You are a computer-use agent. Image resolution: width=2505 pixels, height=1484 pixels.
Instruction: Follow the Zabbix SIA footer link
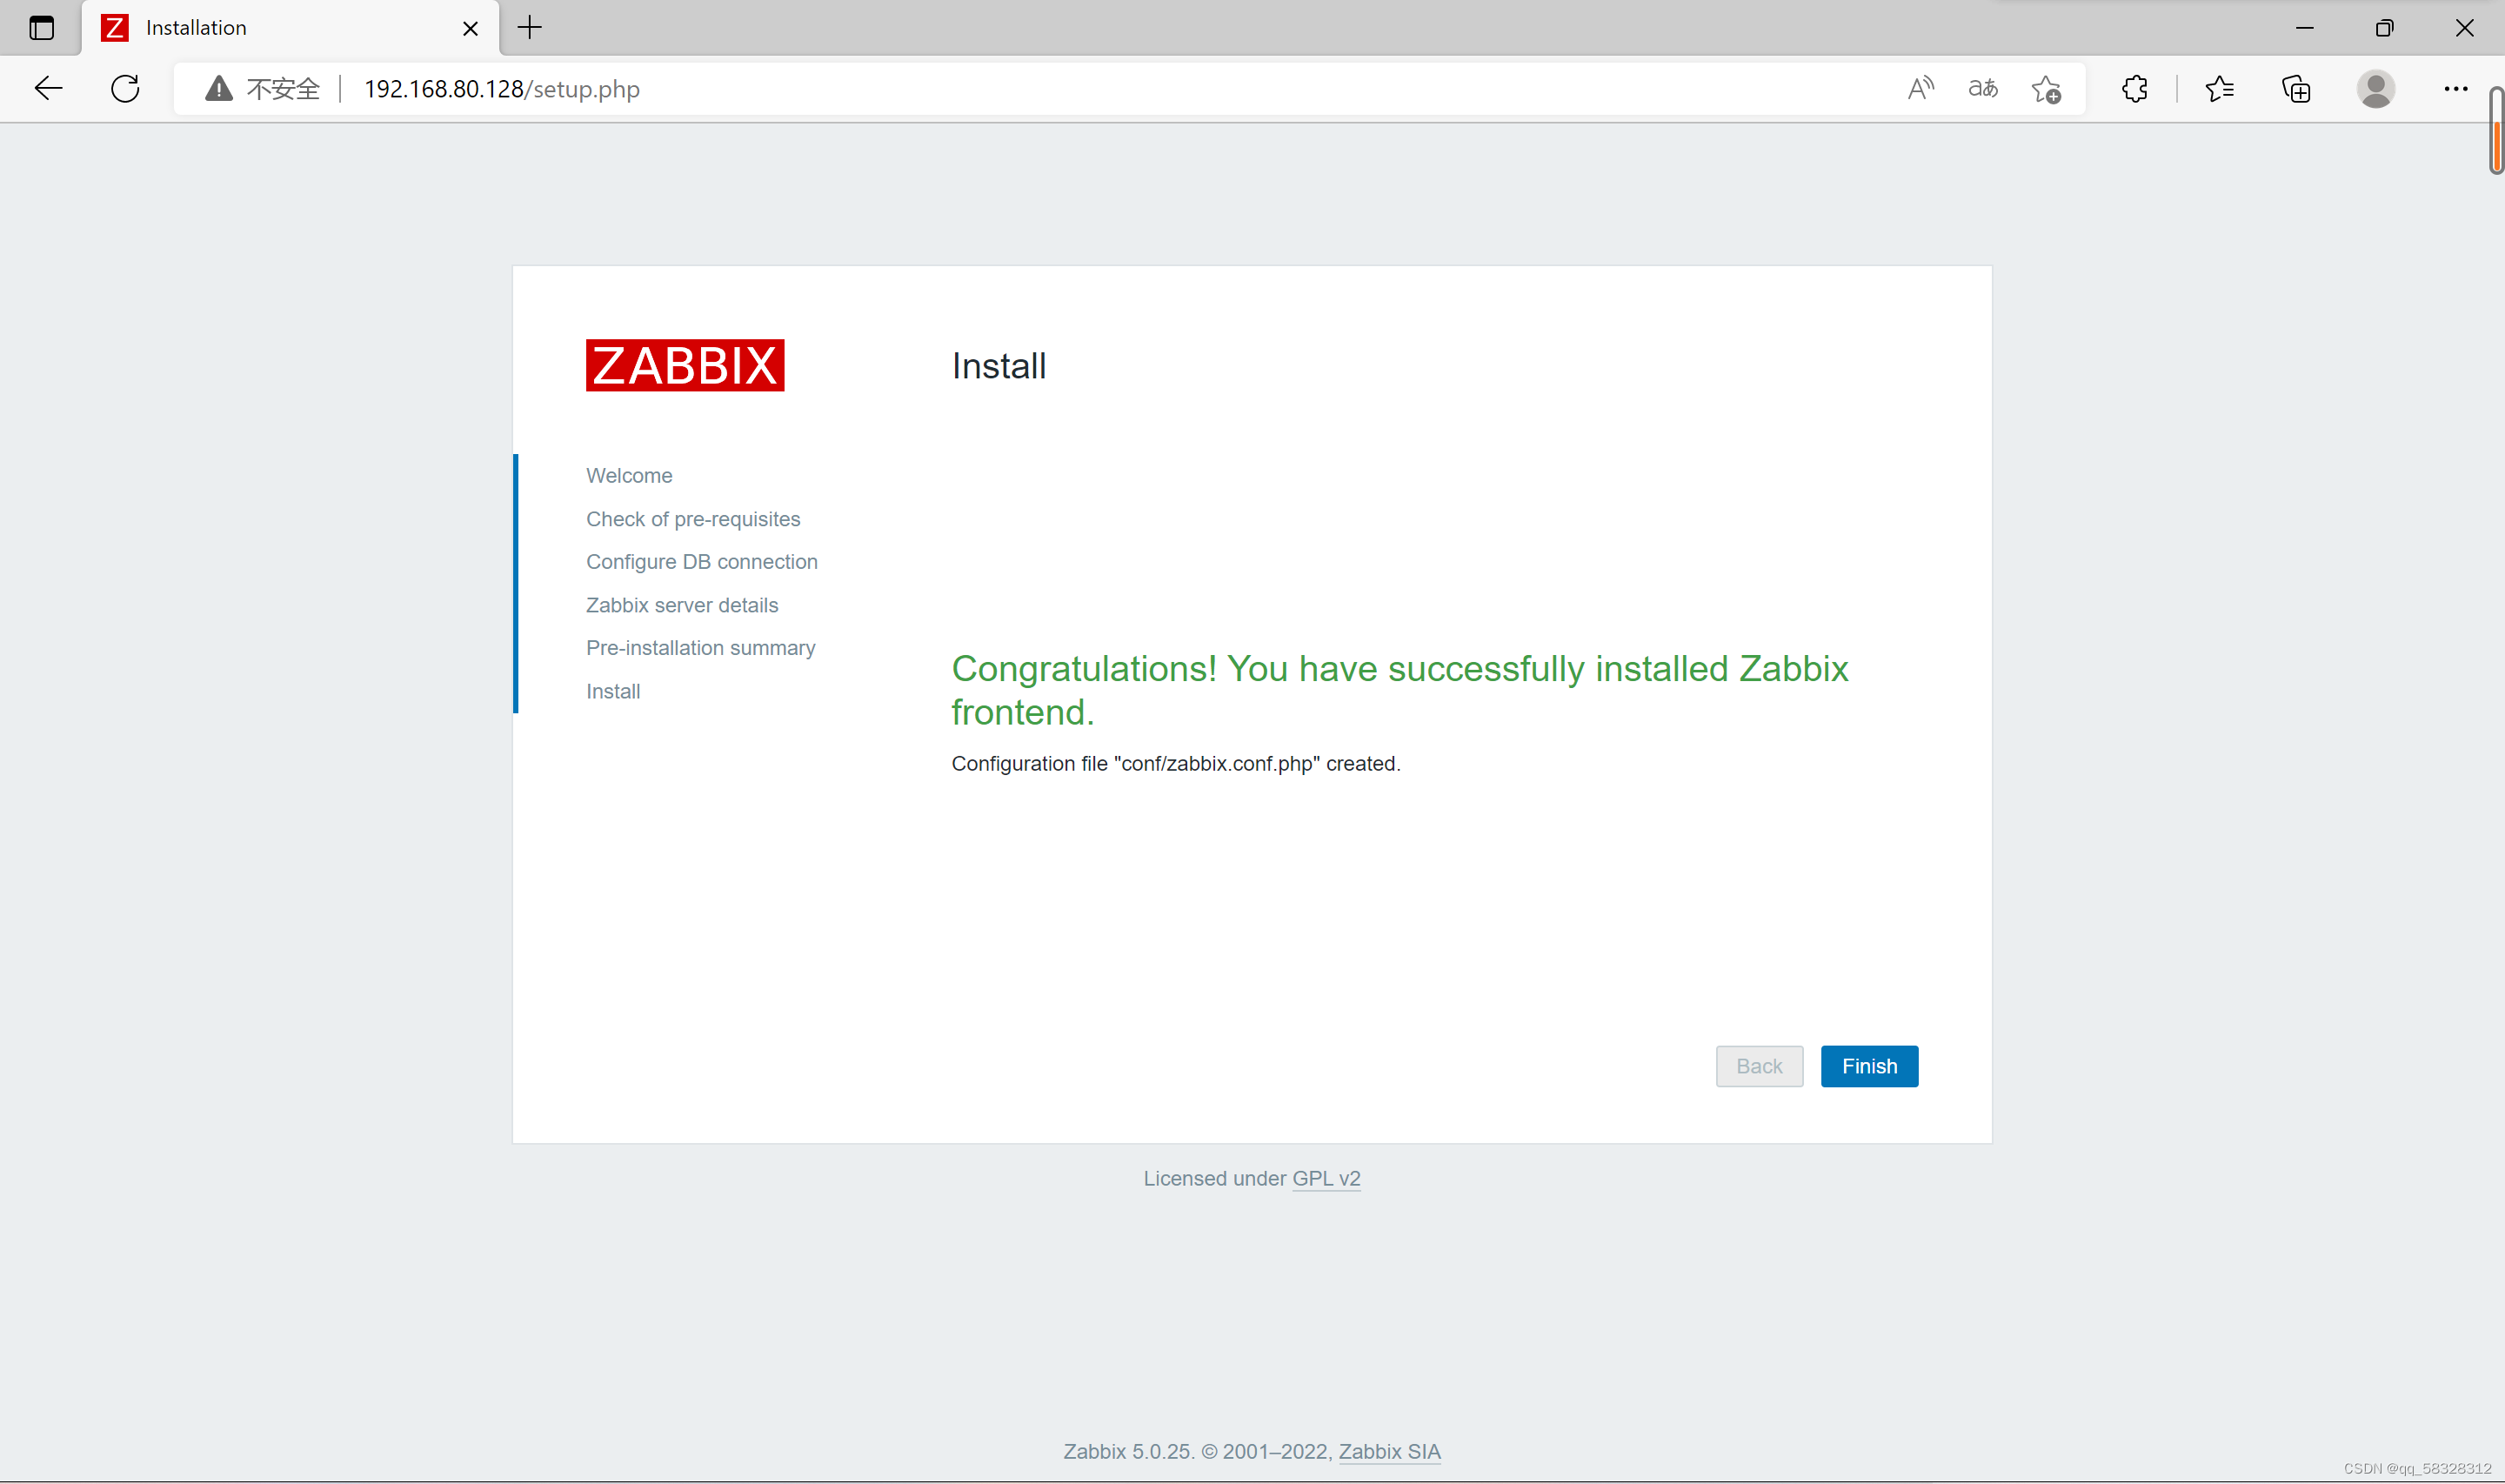[1388, 1451]
